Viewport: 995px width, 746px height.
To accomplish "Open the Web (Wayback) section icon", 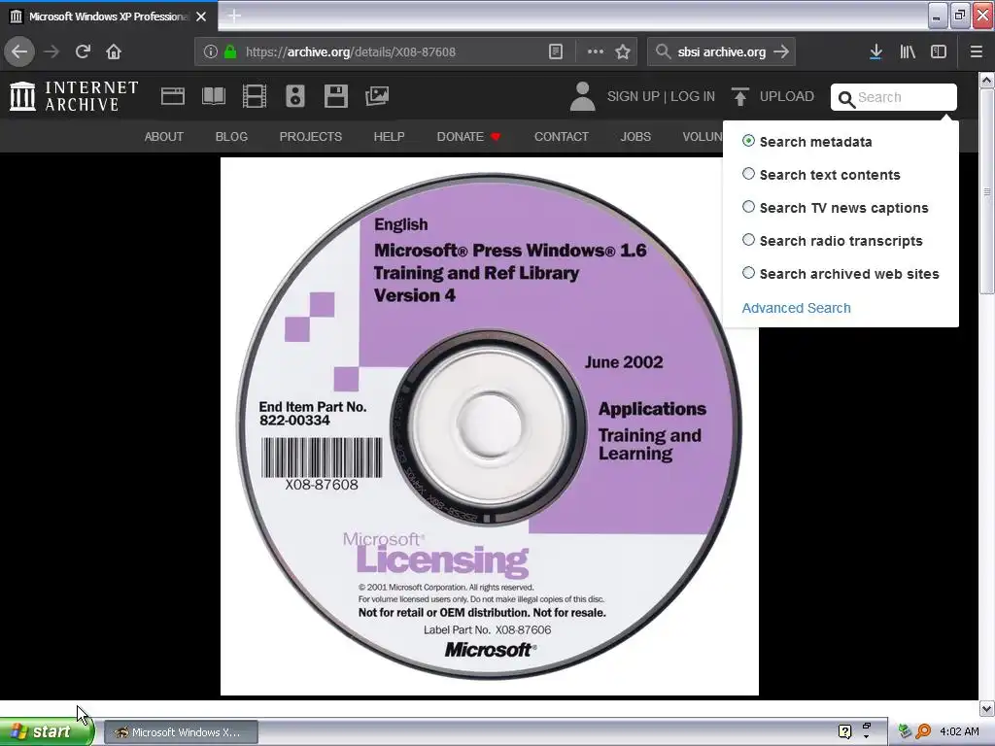I will point(173,96).
